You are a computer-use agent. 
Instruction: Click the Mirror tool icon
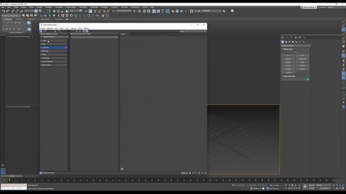coord(135,11)
